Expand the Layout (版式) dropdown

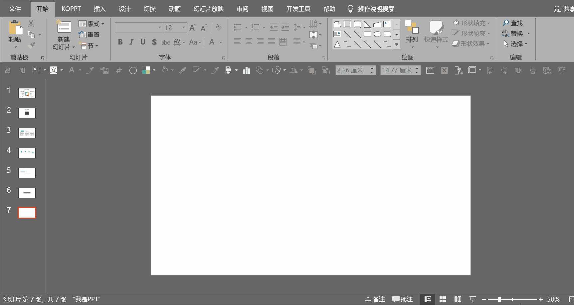coord(103,24)
